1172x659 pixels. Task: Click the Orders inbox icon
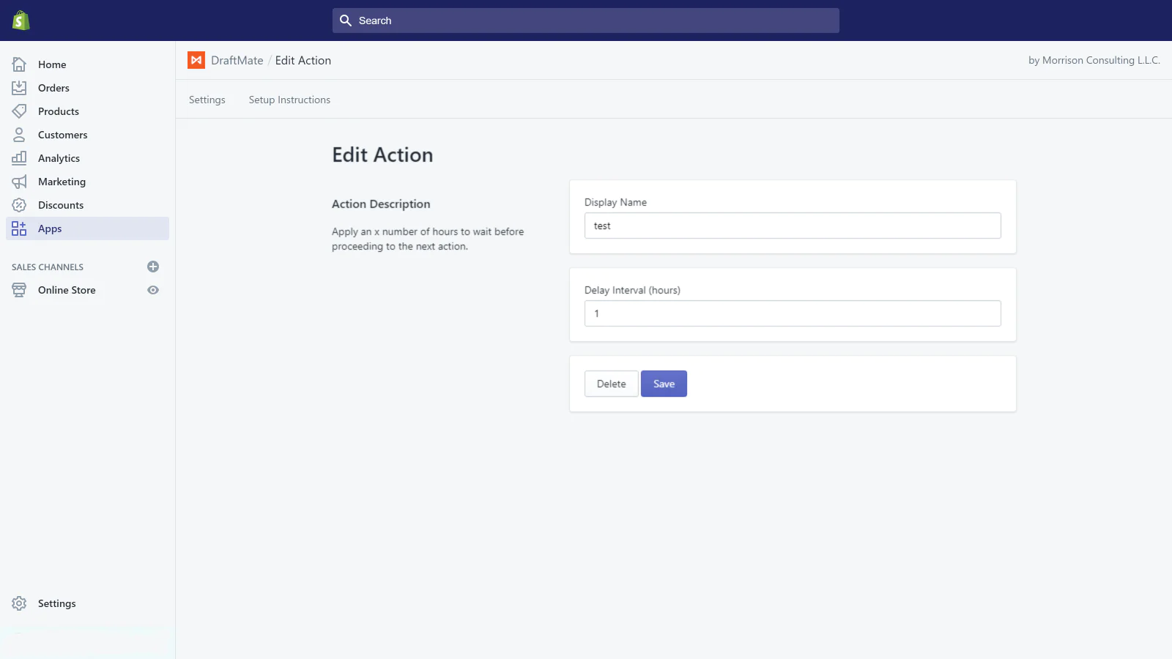(19, 88)
